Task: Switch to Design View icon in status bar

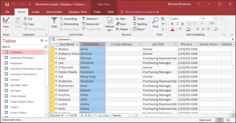Action: [x=228, y=120]
